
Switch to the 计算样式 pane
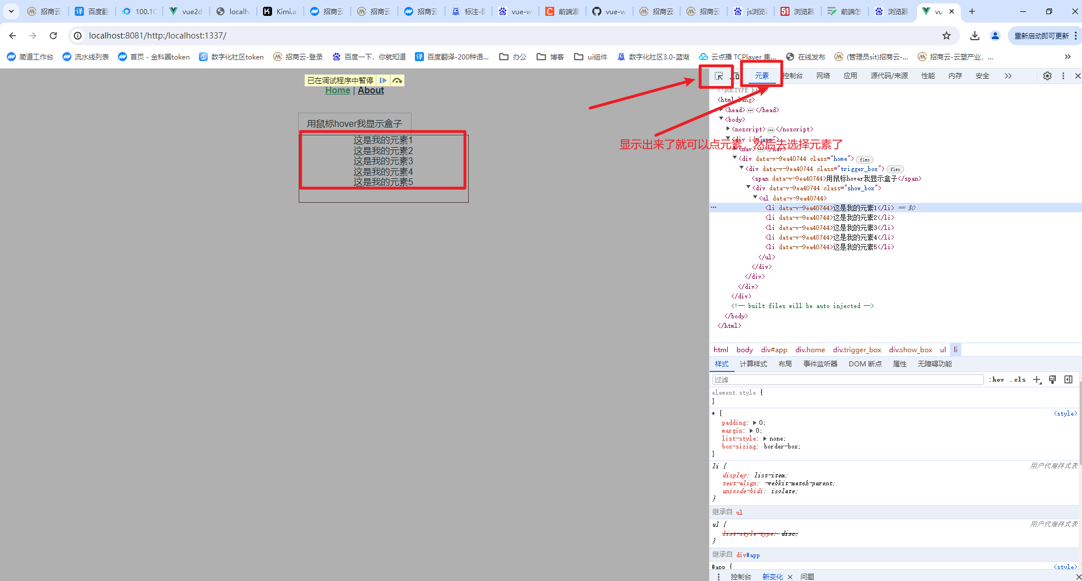point(753,364)
